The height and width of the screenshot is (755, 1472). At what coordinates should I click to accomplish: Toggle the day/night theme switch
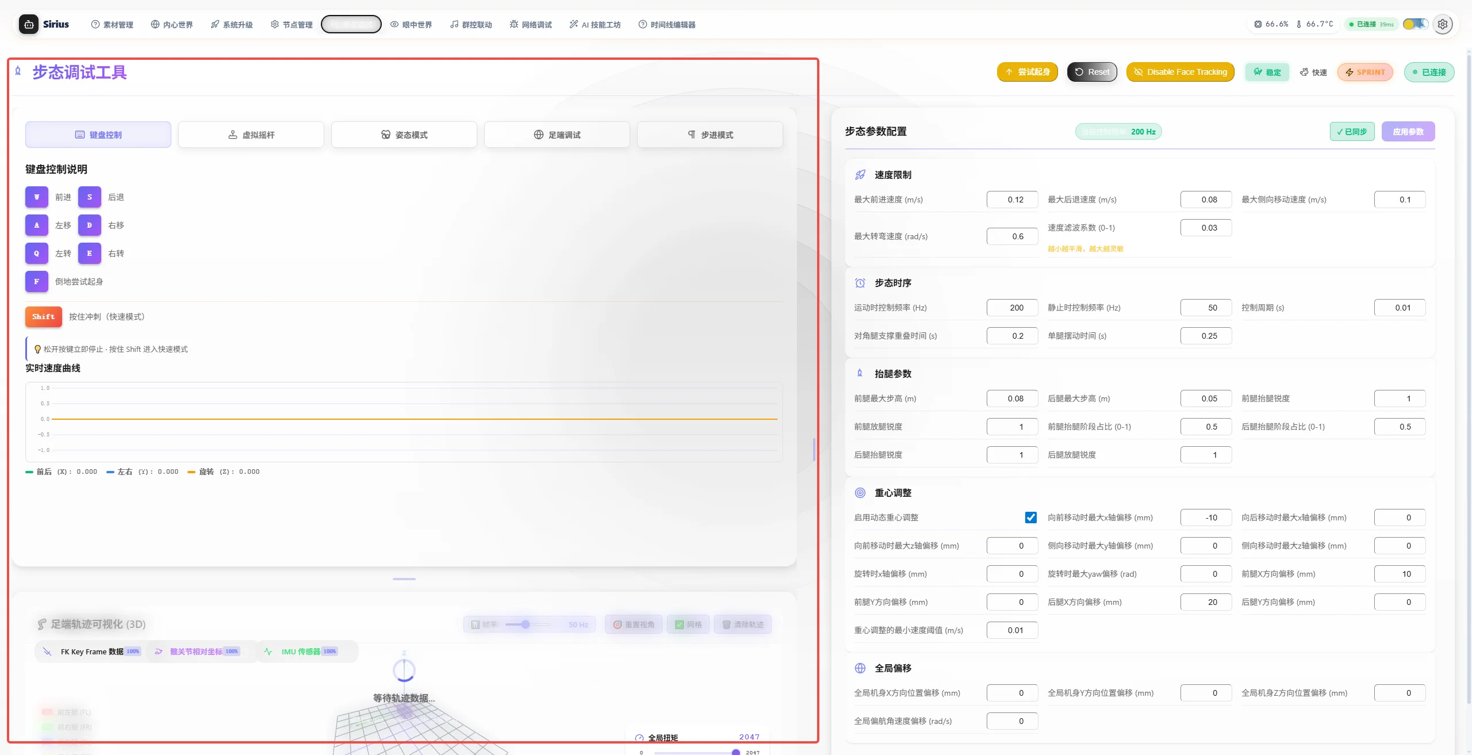point(1415,24)
